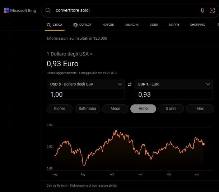Open visual search camera icon
This screenshot has width=219, height=192.
pyautogui.click(x=212, y=10)
